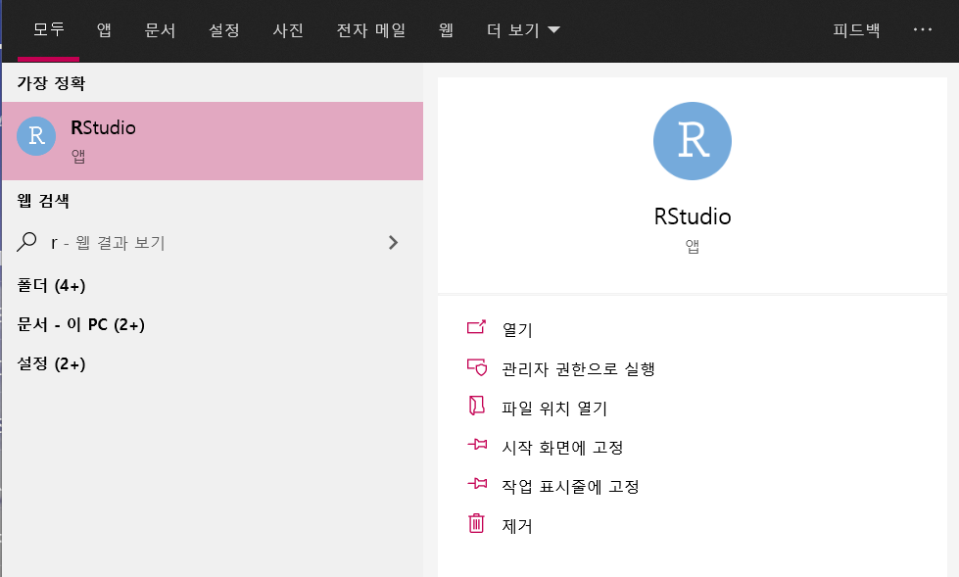The height and width of the screenshot is (577, 959).
Task: Click the pin icon for 시작 화면에 고정
Action: 477,445
